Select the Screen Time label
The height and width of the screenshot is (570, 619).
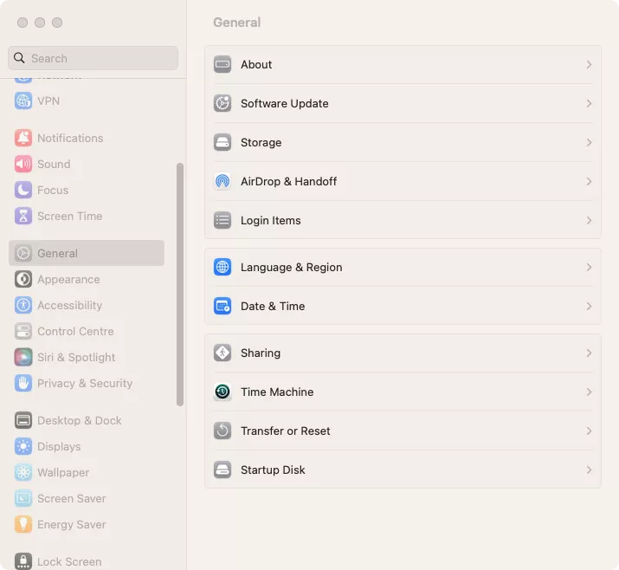coord(70,216)
